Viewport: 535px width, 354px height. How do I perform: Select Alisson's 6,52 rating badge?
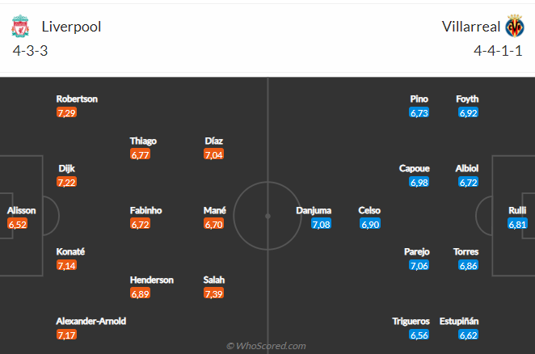click(x=18, y=224)
